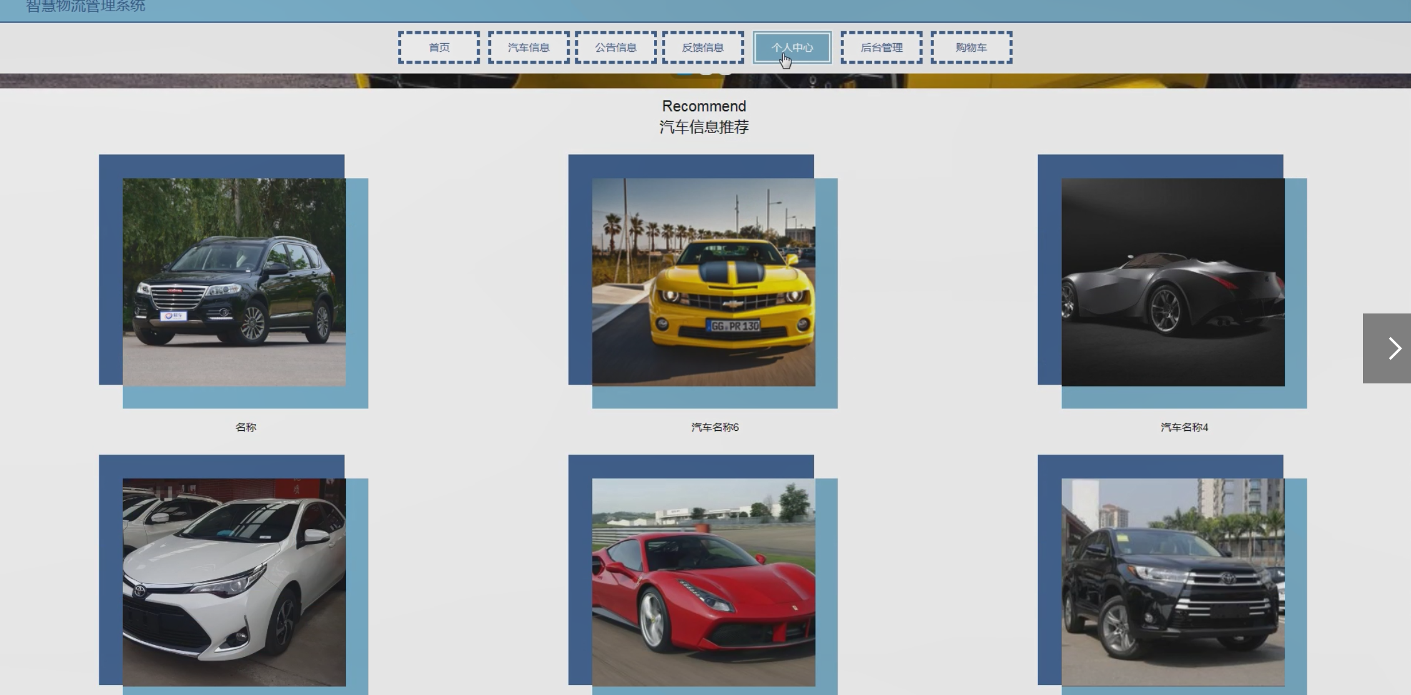Open the white Toyota sedan thumbnail
Screen dimensions: 1411x695
pos(234,582)
